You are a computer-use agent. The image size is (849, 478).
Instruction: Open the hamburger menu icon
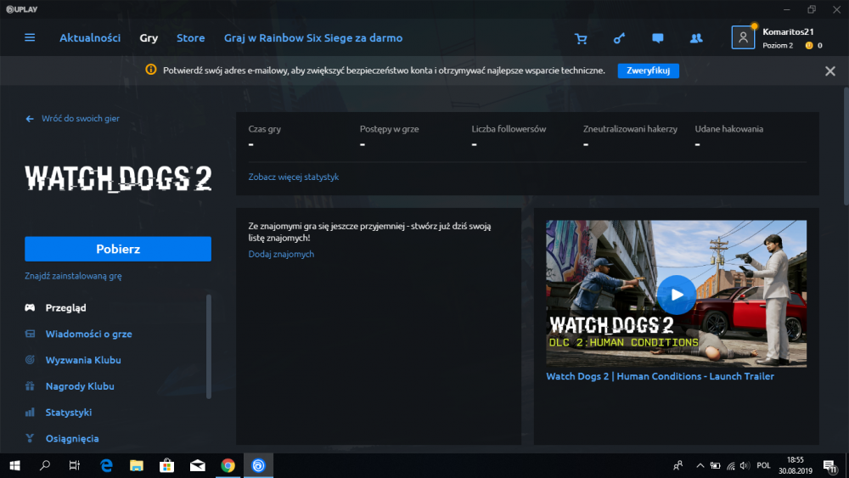pyautogui.click(x=30, y=38)
